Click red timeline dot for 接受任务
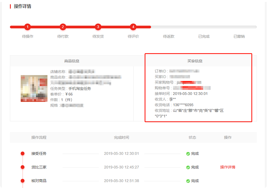Viewport: 267px width, 188px height. tap(23, 154)
